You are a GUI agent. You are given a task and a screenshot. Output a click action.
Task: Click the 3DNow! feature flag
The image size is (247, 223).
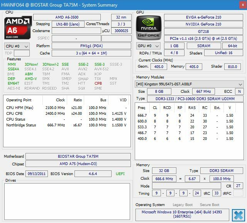[31, 64]
